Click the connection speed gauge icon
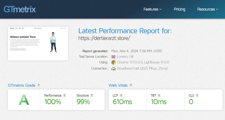225x120 pixels. point(113,68)
